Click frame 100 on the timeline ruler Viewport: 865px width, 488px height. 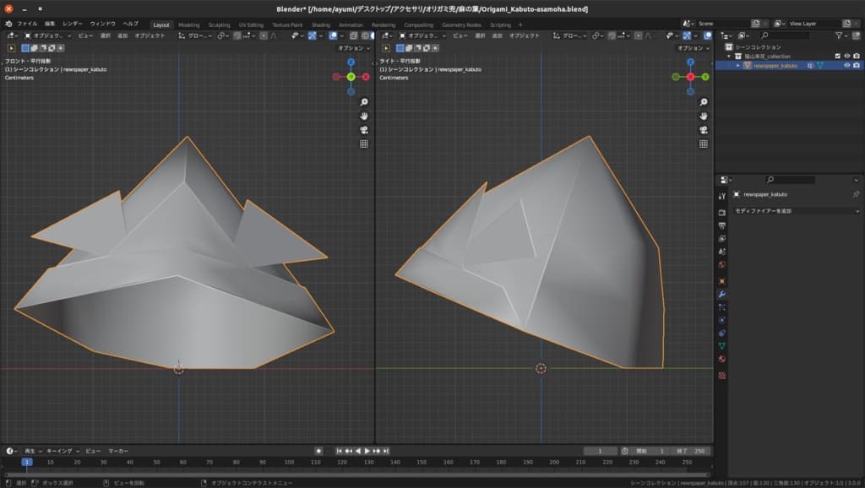point(289,462)
